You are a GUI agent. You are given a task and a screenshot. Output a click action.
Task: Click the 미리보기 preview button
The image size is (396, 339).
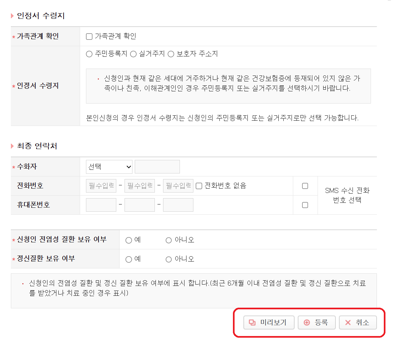[x=269, y=323]
